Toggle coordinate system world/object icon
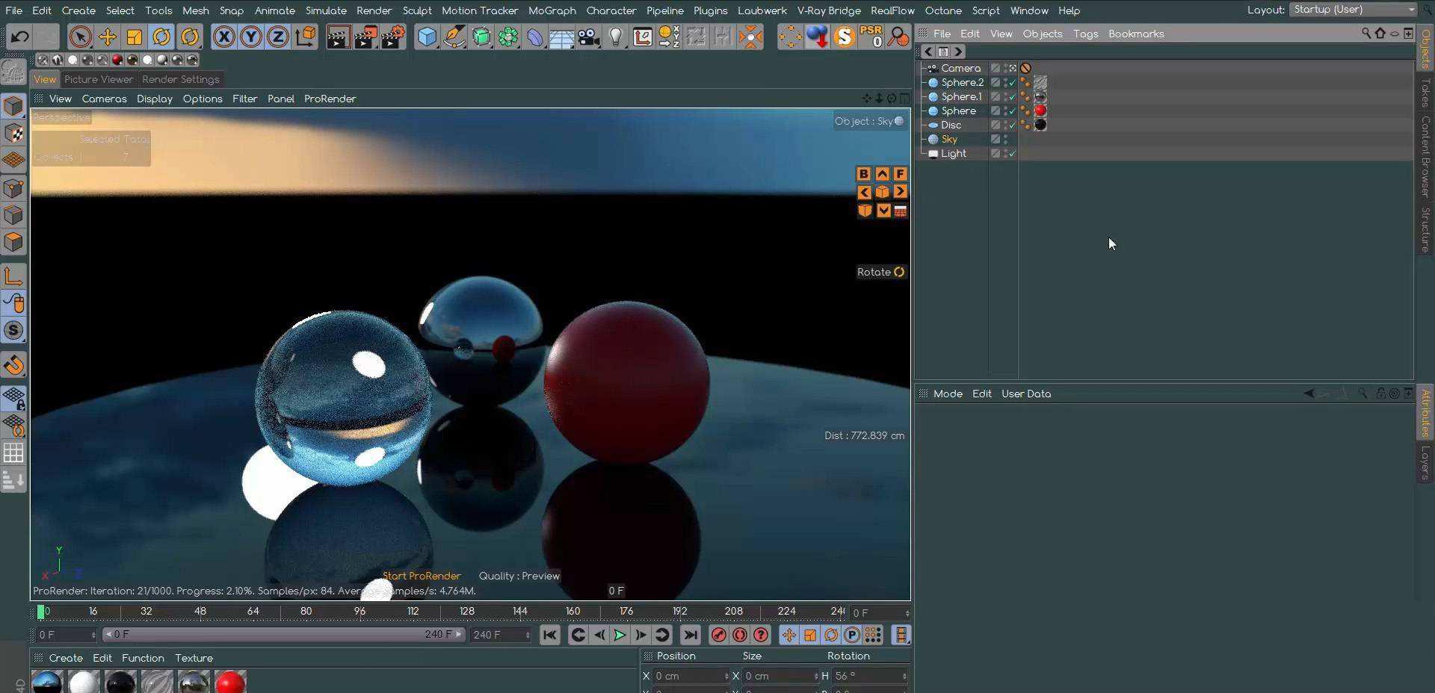Image resolution: width=1435 pixels, height=693 pixels. click(306, 37)
